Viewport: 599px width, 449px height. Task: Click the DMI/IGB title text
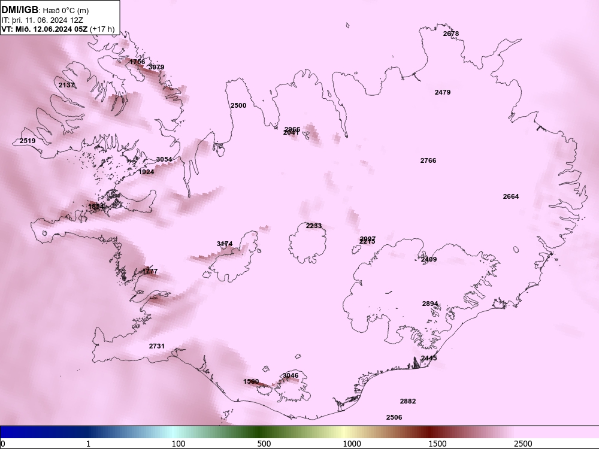20,10
